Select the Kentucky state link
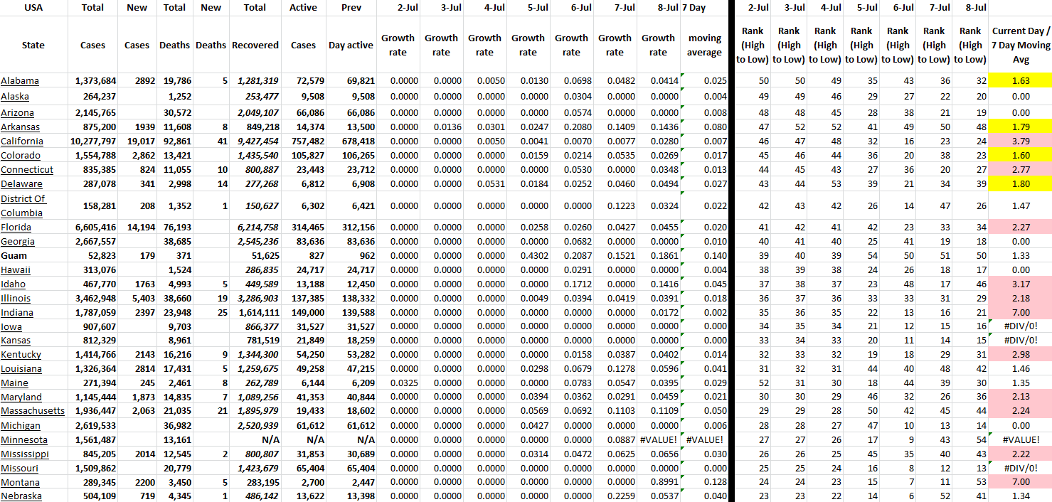This screenshot has width=1052, height=502. click(21, 355)
